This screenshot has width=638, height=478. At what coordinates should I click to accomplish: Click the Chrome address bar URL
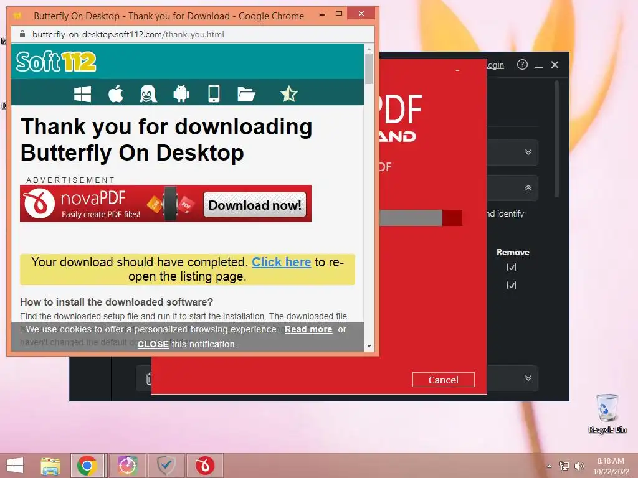[128, 35]
